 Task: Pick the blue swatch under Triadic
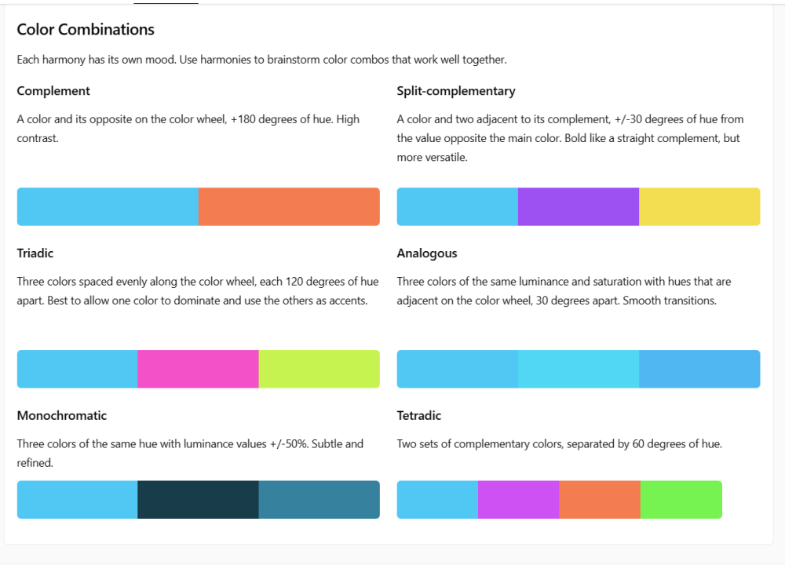coord(77,369)
